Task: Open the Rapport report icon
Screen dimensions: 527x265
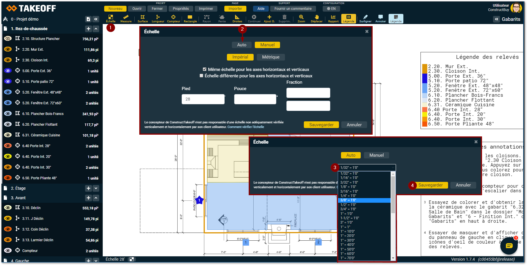Action: 333,19
